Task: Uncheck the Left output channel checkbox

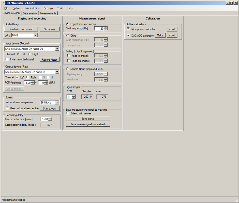Action: pyautogui.click(x=17, y=77)
